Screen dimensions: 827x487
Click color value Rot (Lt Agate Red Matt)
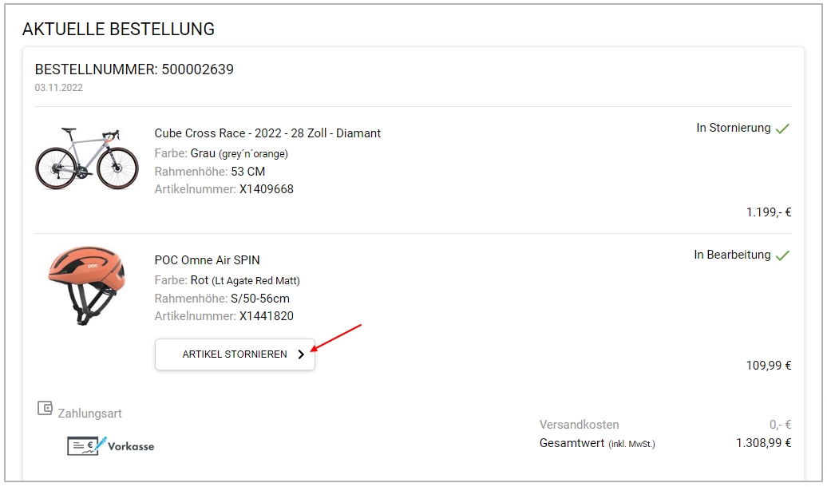[x=245, y=281]
